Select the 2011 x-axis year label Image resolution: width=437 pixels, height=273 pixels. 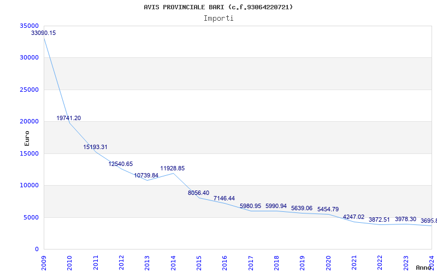96,263
